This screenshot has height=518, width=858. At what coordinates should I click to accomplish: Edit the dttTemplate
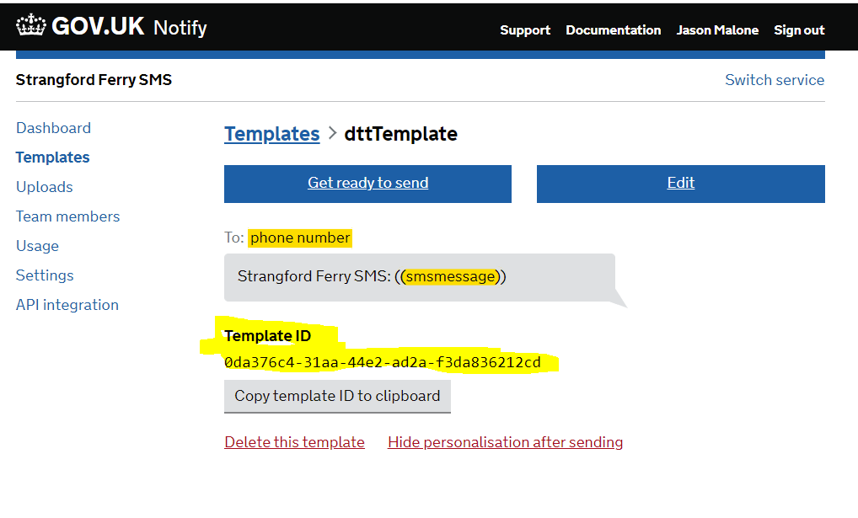[680, 183]
